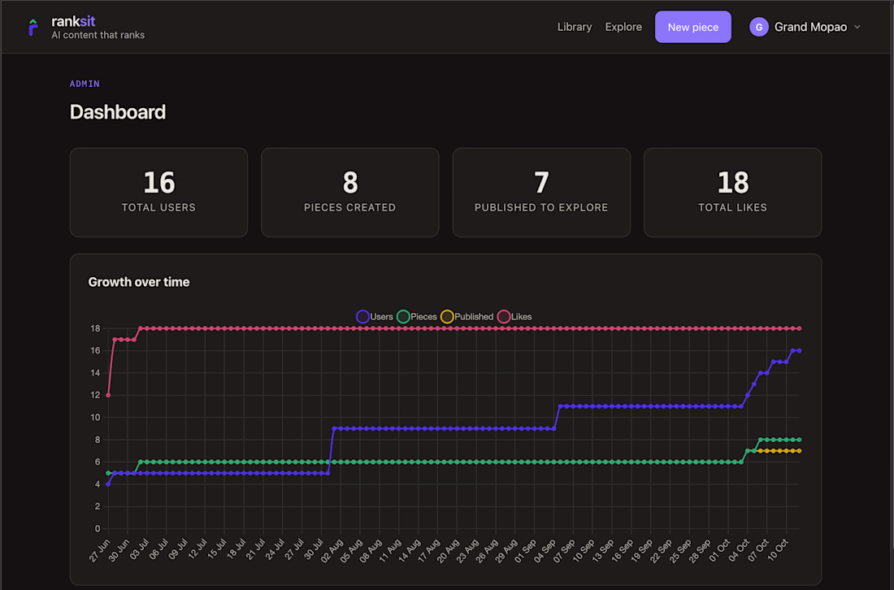Image resolution: width=894 pixels, height=590 pixels.
Task: Open the Library page
Action: tap(574, 27)
